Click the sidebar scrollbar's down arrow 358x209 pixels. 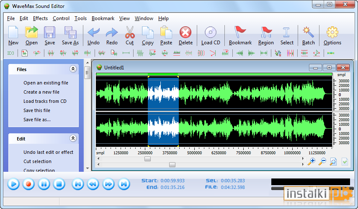(x=88, y=168)
